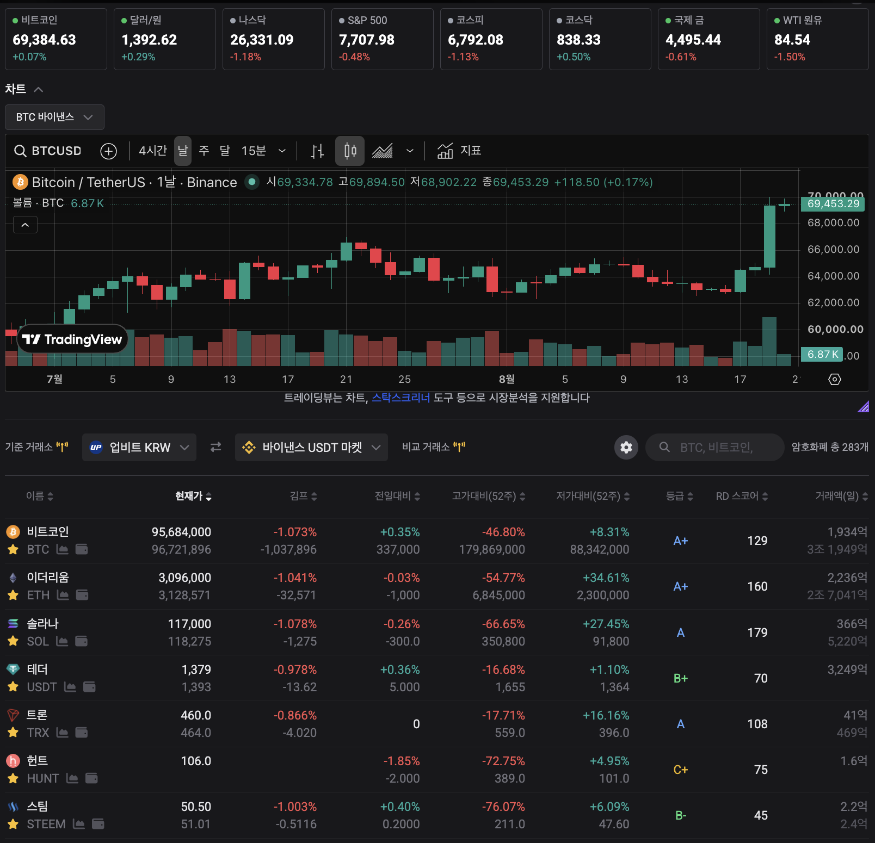
Task: Toggle the TRX favorite star
Action: tap(13, 733)
